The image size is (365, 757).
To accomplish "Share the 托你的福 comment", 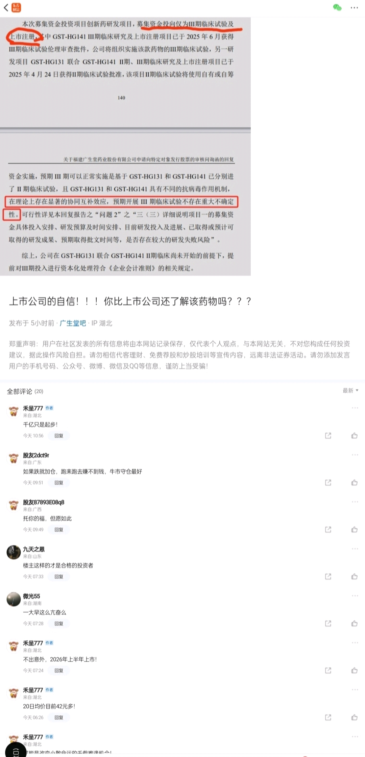I will coord(328,530).
